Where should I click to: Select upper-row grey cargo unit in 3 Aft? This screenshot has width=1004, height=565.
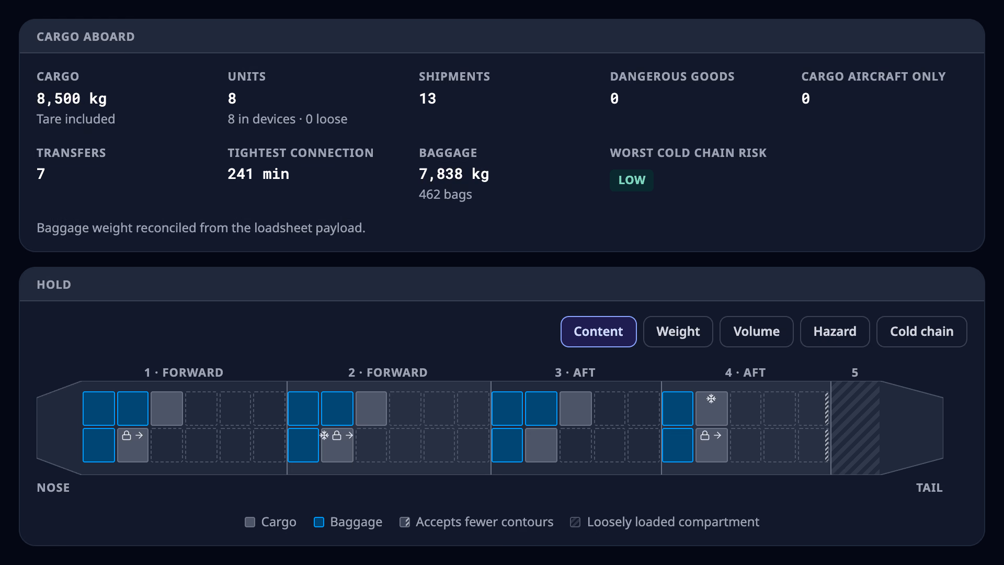tap(576, 409)
